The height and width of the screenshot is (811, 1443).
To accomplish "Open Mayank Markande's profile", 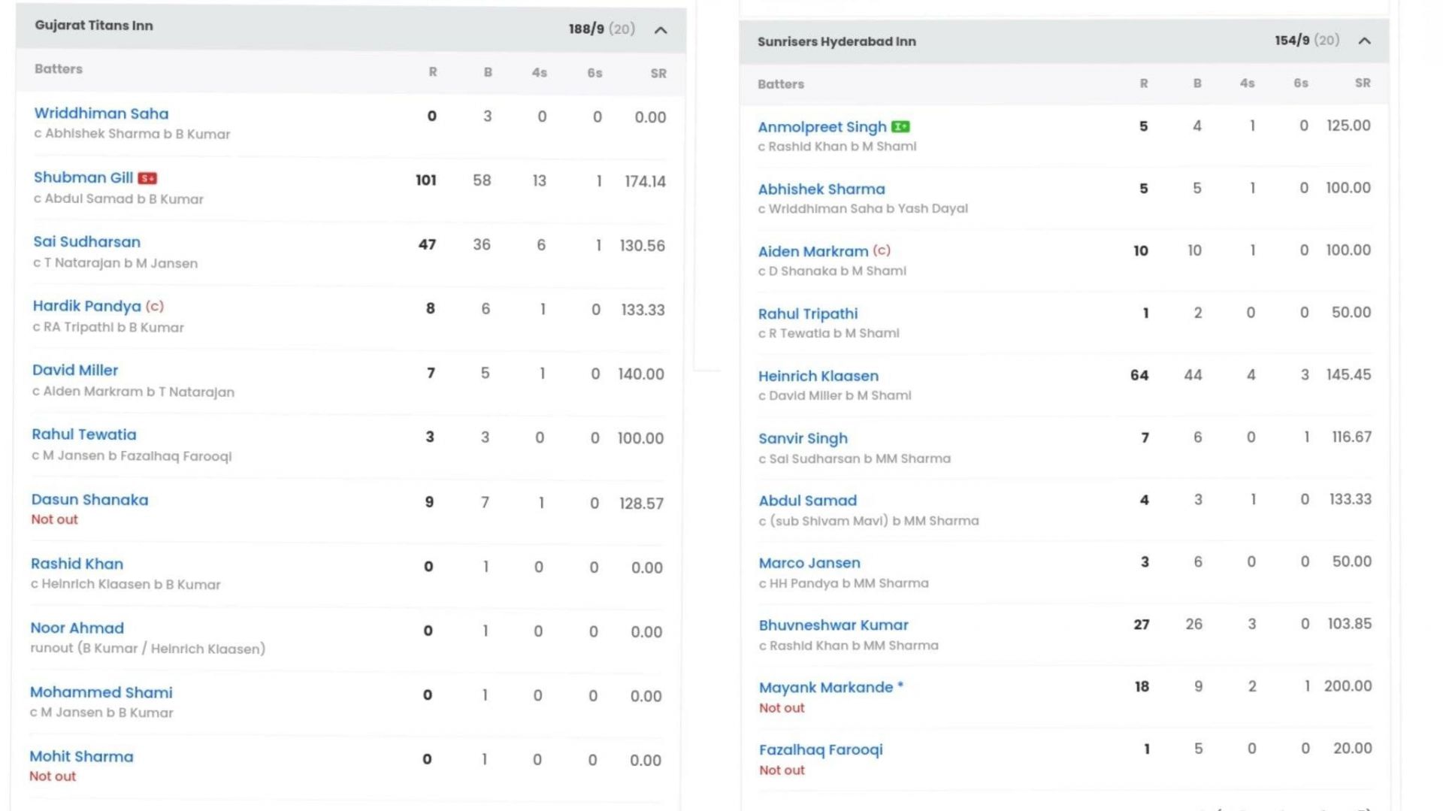I will tap(825, 688).
